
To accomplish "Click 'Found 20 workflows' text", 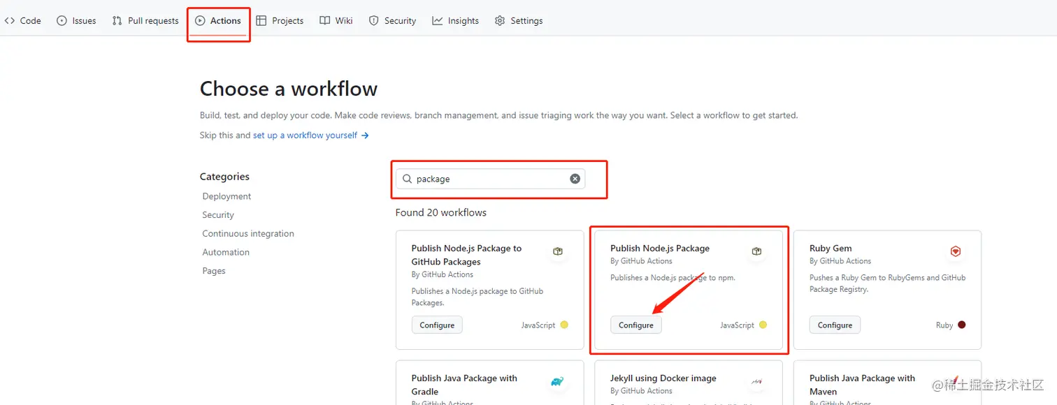I will click(x=441, y=212).
